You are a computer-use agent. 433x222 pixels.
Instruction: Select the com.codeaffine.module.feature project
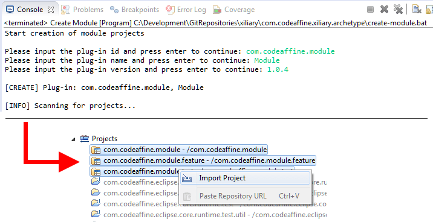click(203, 160)
